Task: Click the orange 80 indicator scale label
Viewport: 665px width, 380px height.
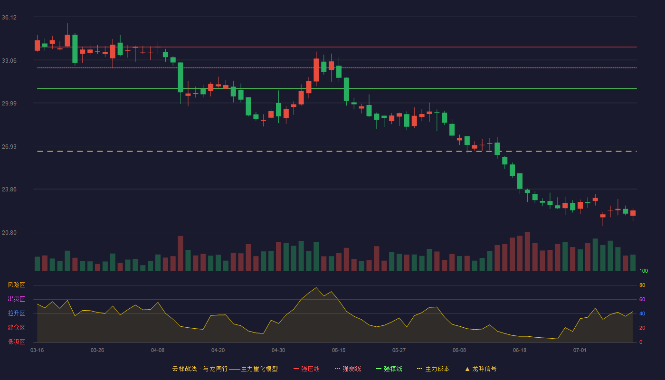Action: pyautogui.click(x=642, y=285)
